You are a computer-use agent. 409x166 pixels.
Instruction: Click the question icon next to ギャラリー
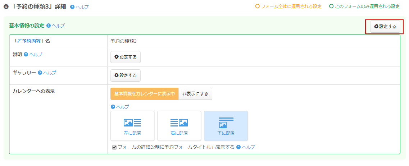click(x=40, y=73)
